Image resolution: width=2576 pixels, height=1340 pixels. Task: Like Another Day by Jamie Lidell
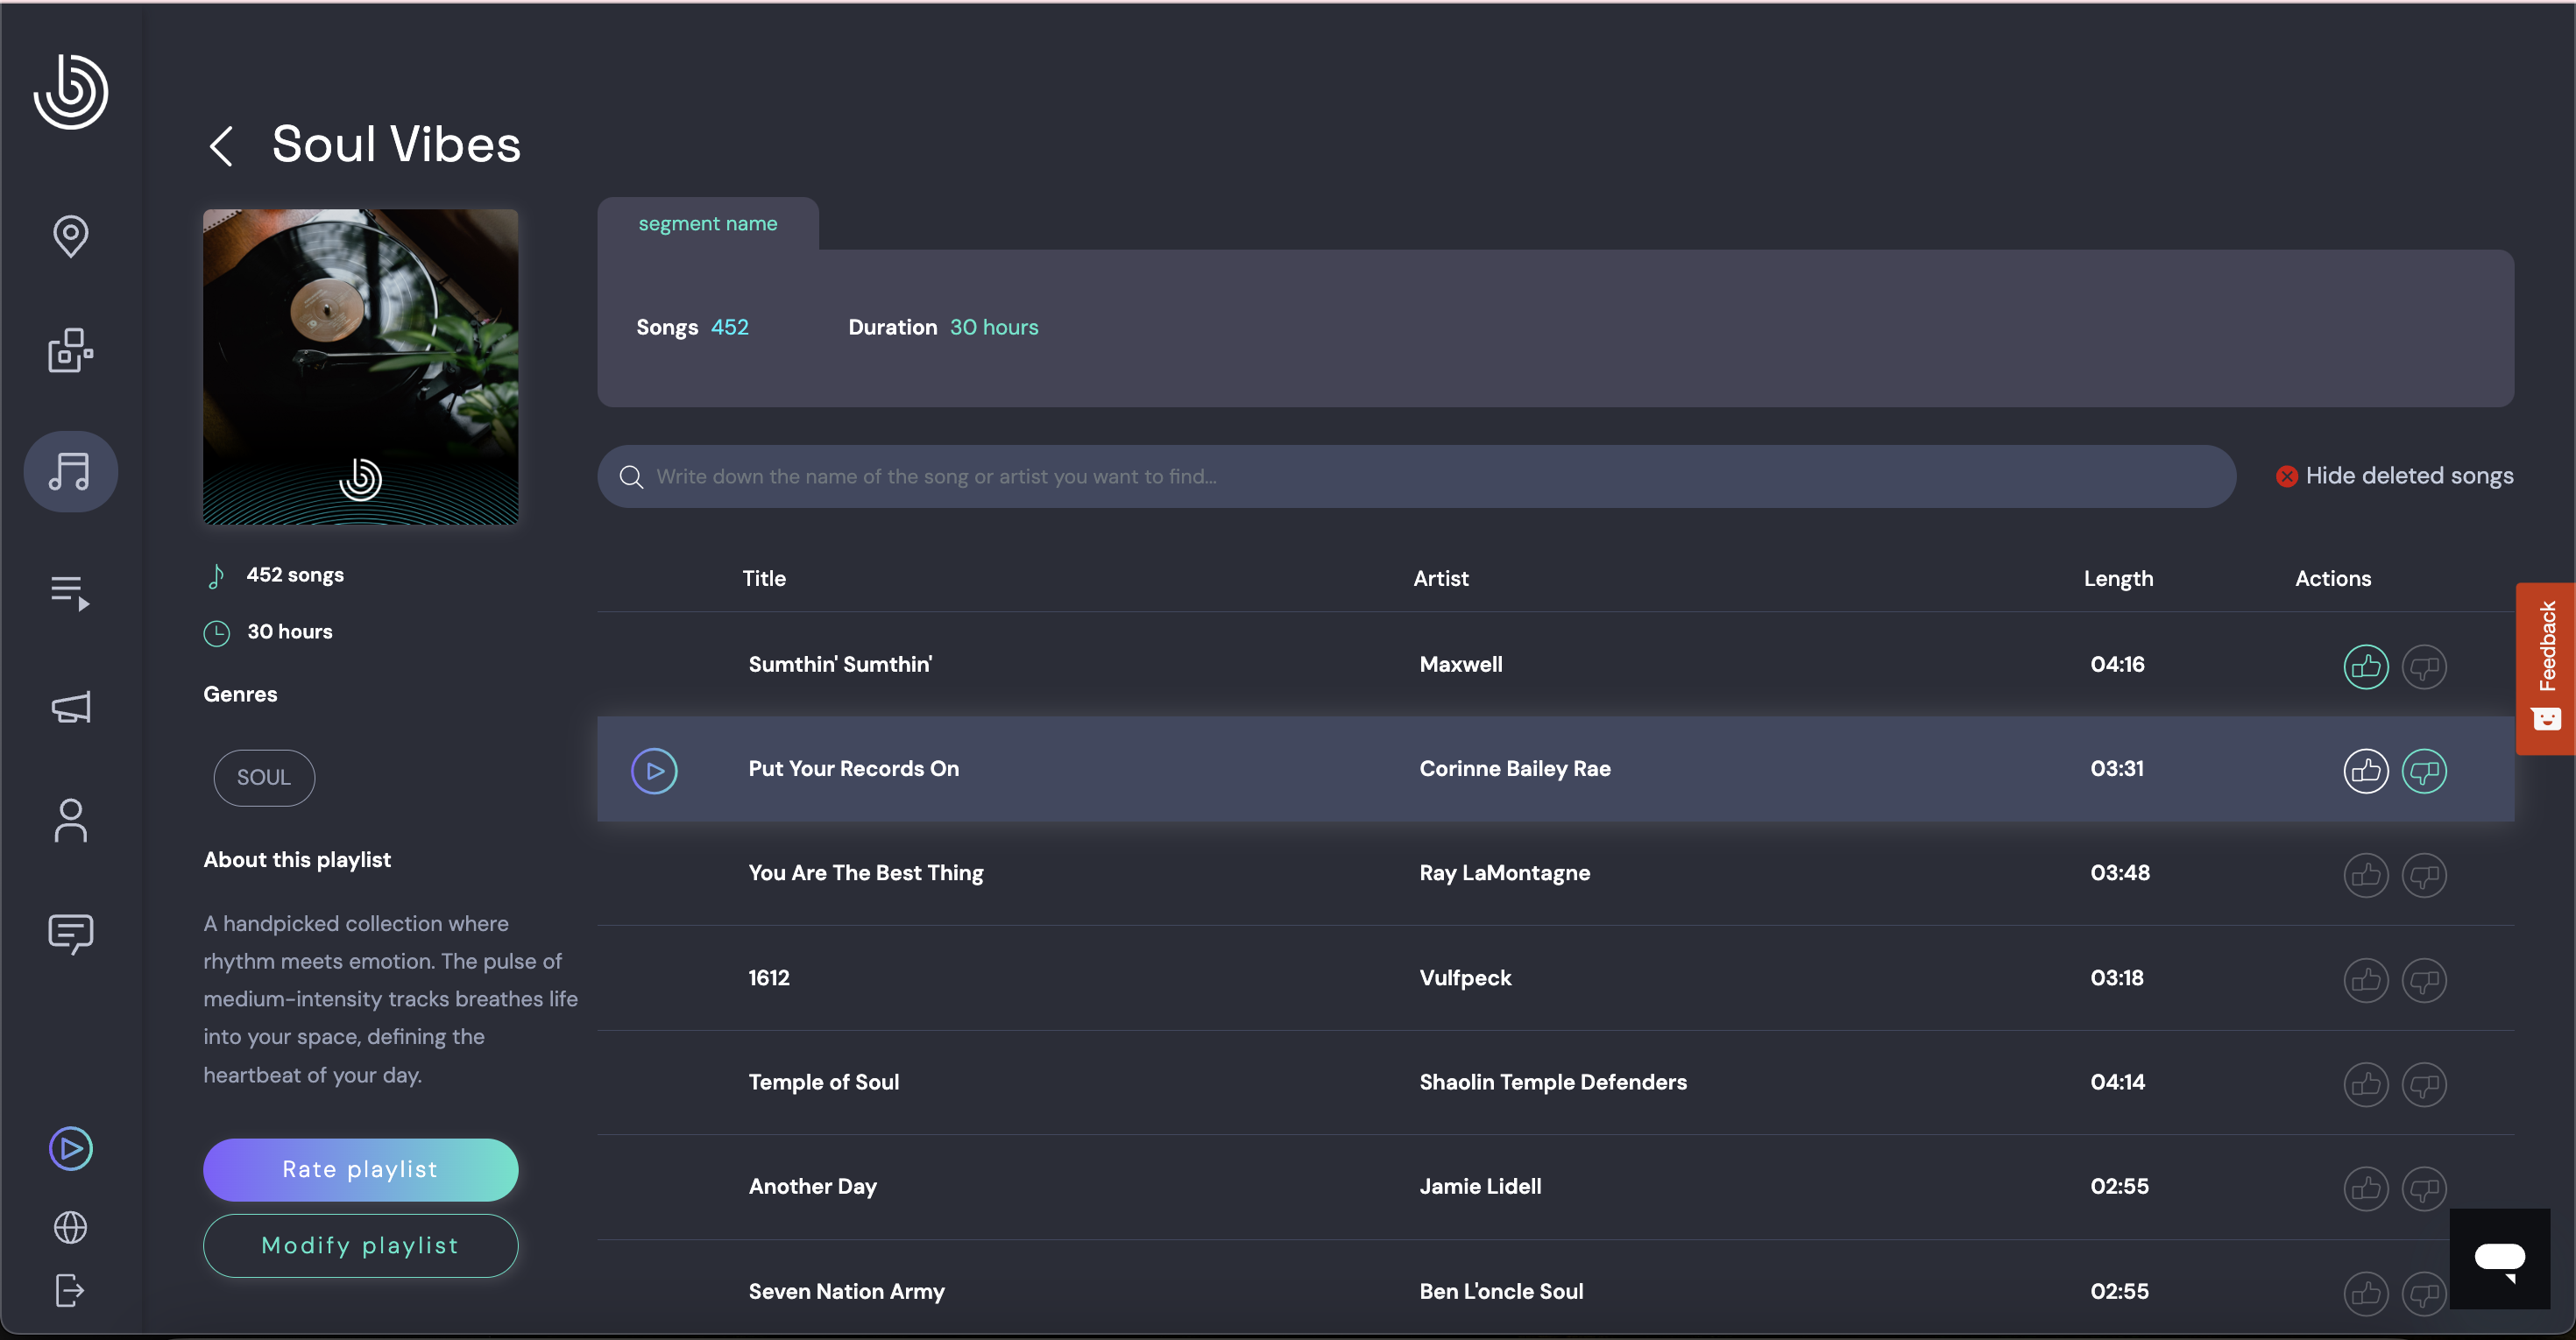tap(2366, 1189)
